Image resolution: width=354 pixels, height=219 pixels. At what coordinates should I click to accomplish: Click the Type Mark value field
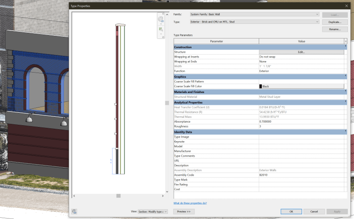(301, 180)
